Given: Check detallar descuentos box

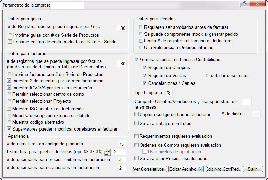Looking at the screenshot, I should point(208,75).
